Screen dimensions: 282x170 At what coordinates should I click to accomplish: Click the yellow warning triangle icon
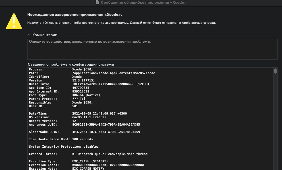(x=14, y=21)
